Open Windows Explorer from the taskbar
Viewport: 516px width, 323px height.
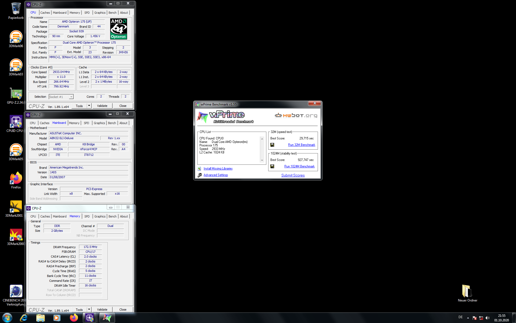point(41,318)
